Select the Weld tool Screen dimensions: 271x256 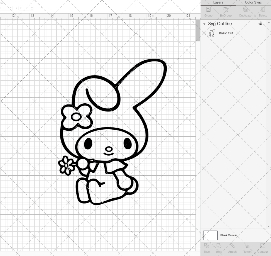click(x=219, y=248)
